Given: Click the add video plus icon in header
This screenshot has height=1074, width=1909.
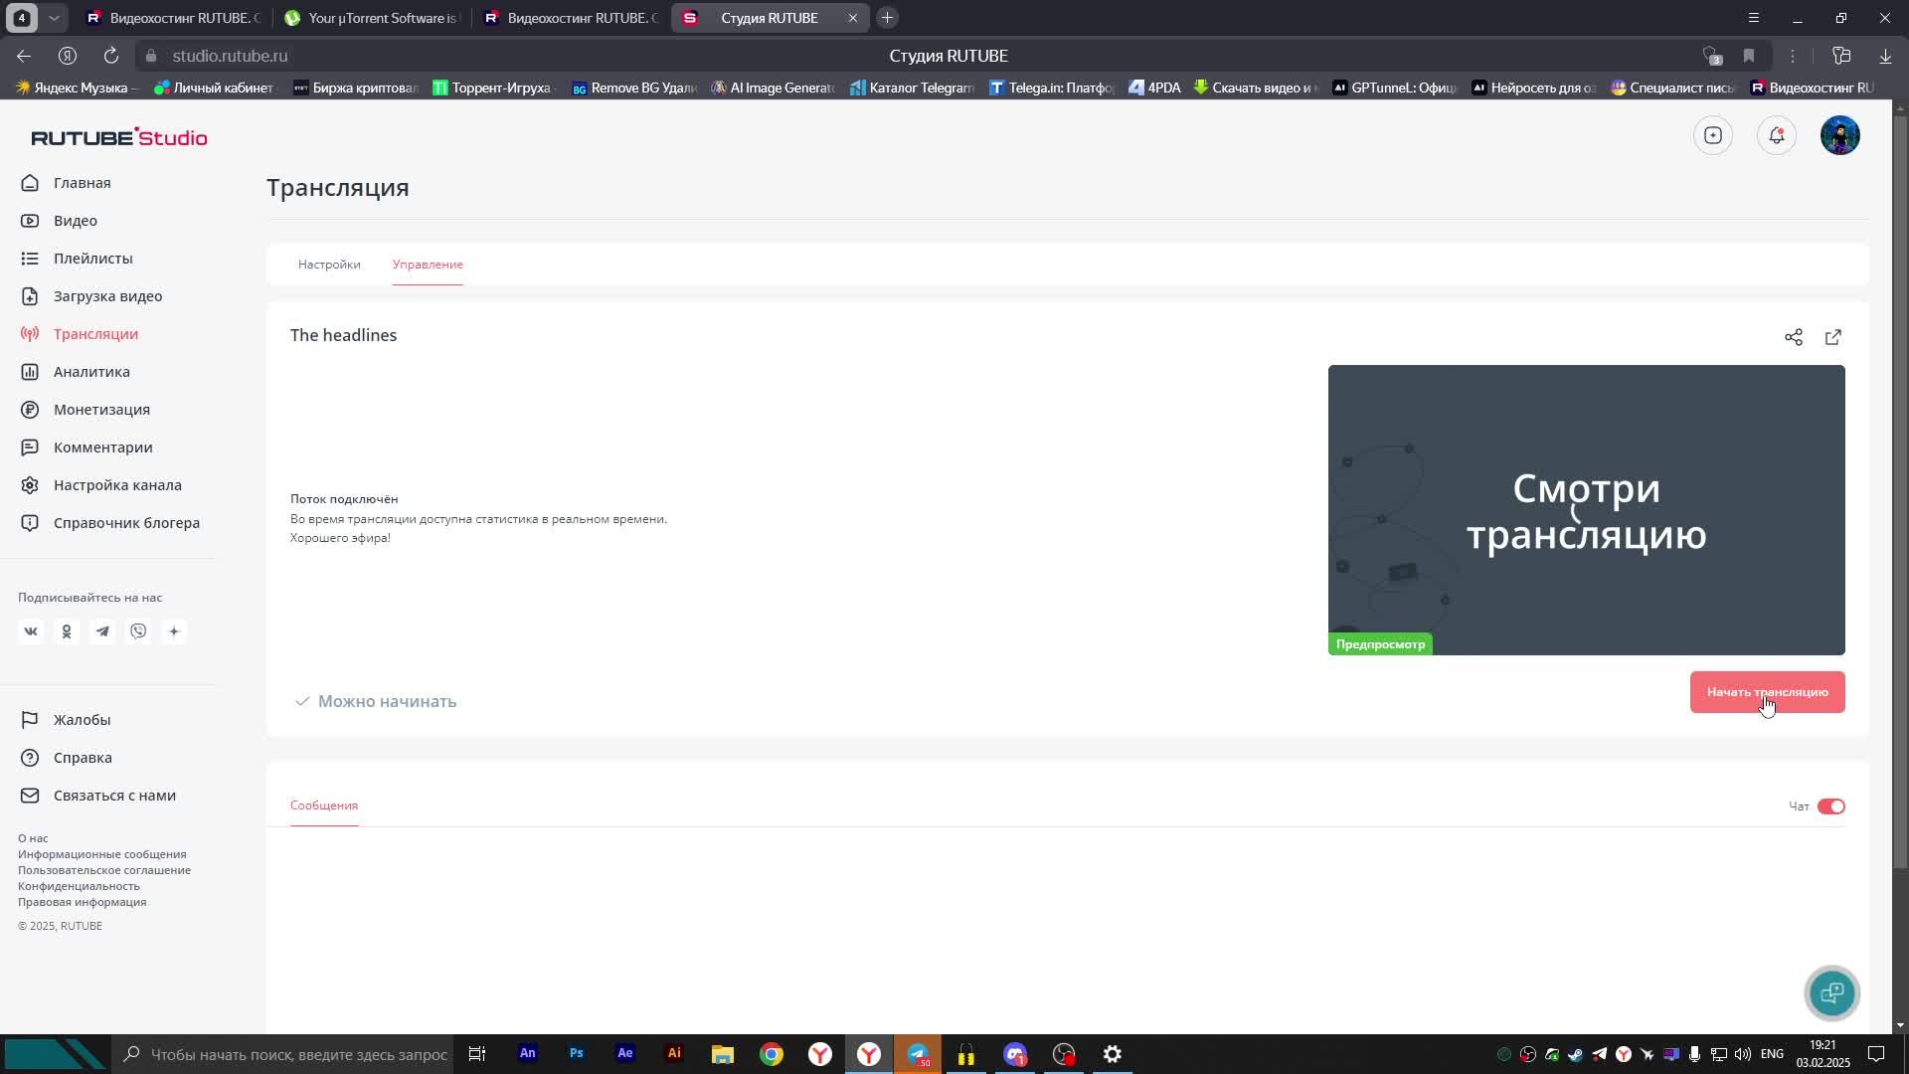Looking at the screenshot, I should point(1712,135).
